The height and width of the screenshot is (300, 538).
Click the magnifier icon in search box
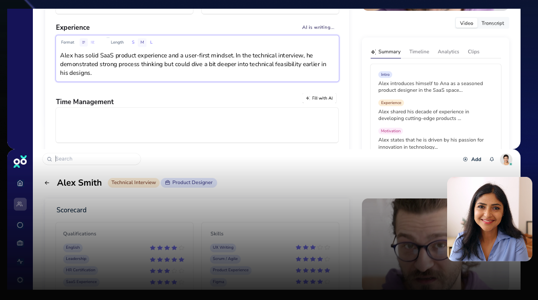click(49, 159)
